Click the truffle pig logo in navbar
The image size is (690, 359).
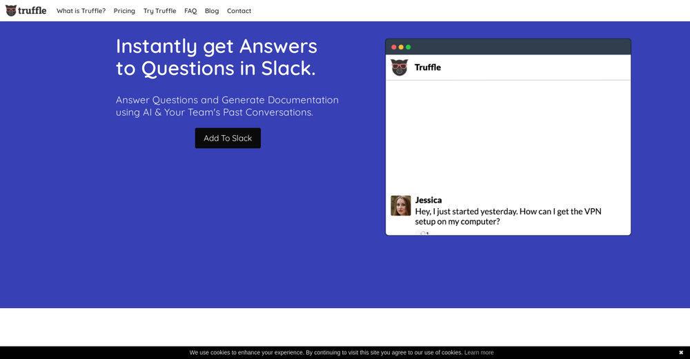11,10
